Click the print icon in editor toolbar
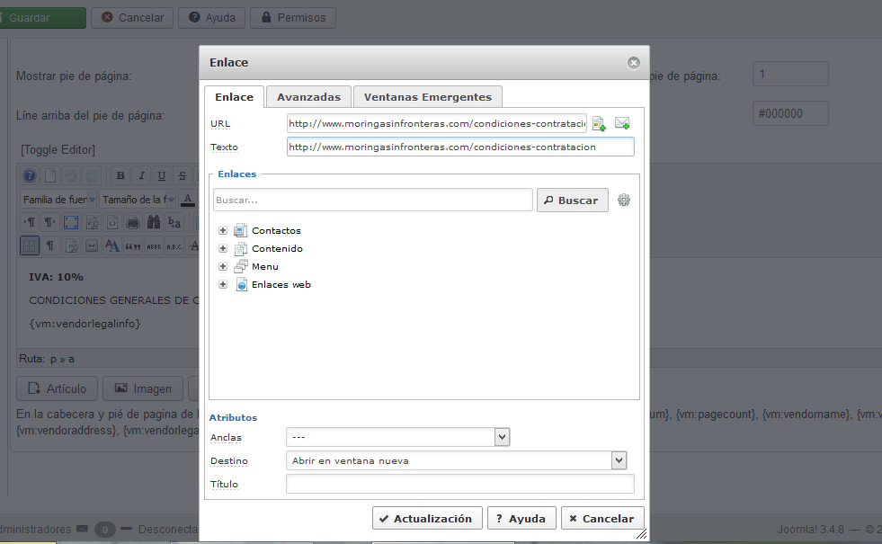This screenshot has height=544, width=882. click(x=133, y=222)
